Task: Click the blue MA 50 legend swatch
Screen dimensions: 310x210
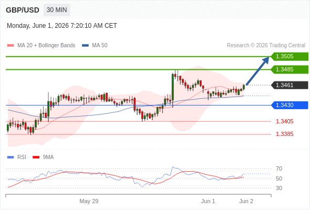Action: pos(85,46)
